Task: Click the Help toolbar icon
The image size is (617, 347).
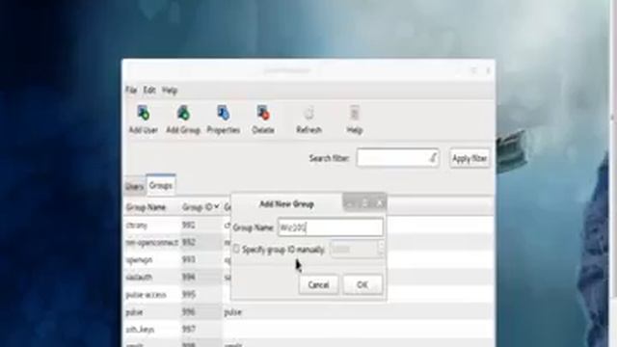Action: coord(354,120)
